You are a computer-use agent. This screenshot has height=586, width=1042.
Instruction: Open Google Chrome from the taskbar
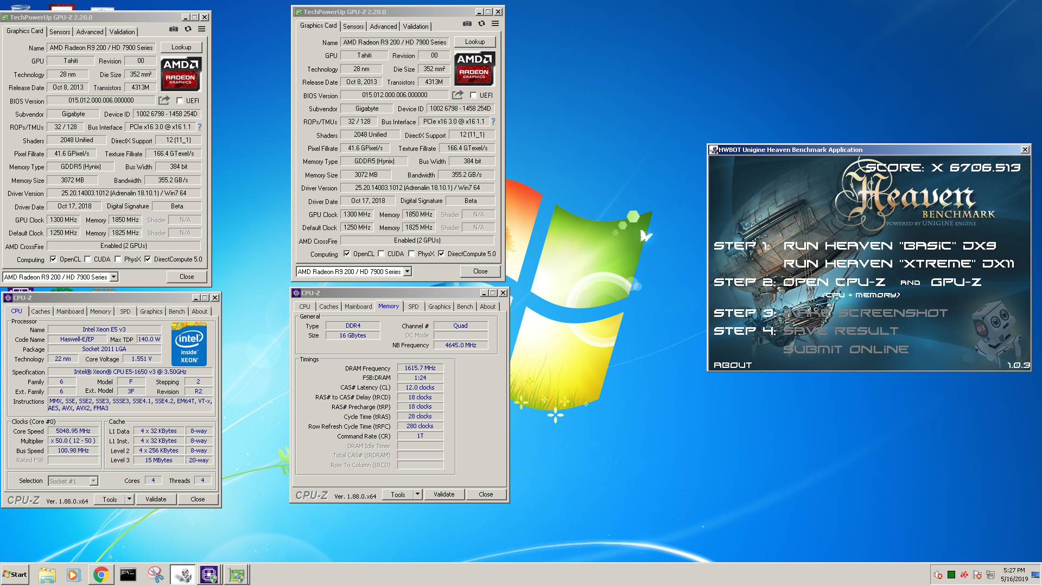(x=101, y=575)
